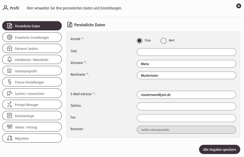Screen dimensions: 244x157
Task: Click the padlock icon for Passwort ändern
Action: 10,49
